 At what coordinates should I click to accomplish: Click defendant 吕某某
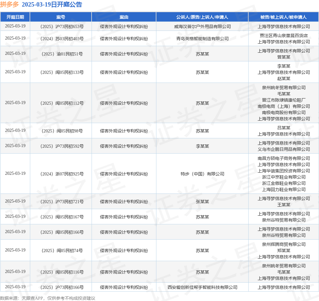[283, 128]
